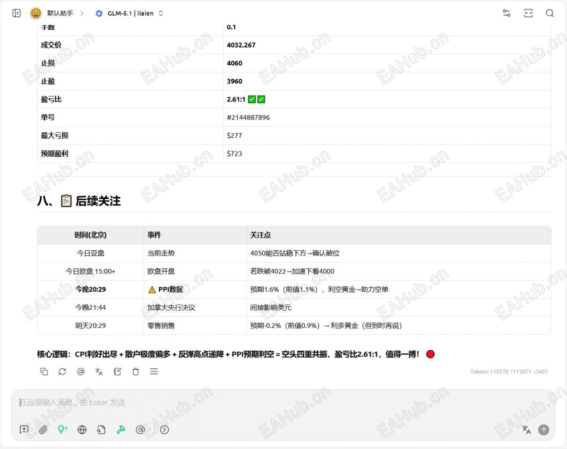Send message with the arrow button
567x449 pixels.
coord(544,430)
